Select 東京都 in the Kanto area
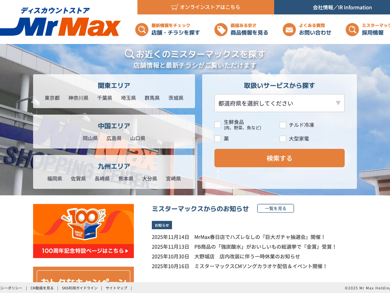Screen dimensions: 390x293 (52, 98)
